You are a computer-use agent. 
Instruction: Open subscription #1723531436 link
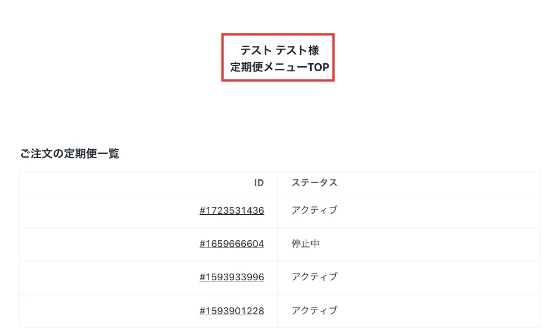[232, 210]
